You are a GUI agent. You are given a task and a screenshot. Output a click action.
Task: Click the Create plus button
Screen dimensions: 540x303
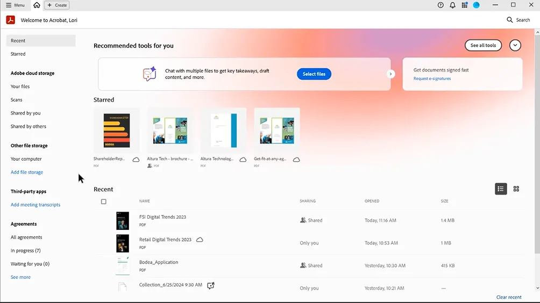click(x=57, y=5)
